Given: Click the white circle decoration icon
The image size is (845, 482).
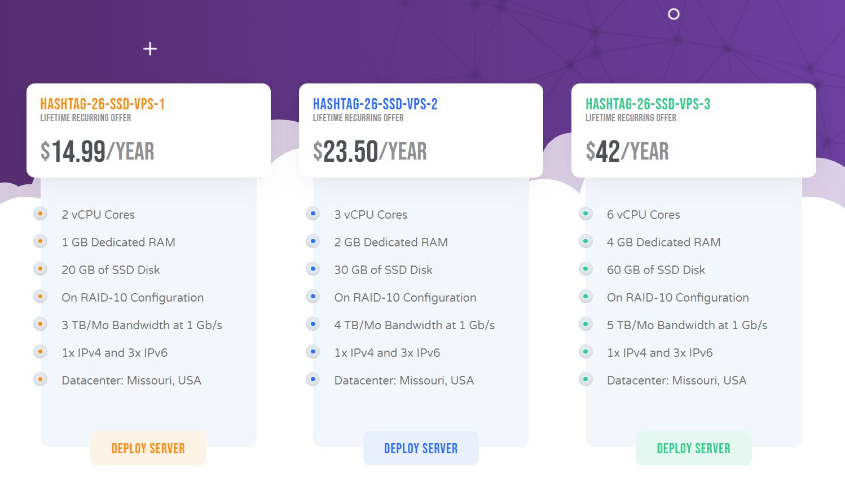Looking at the screenshot, I should (x=674, y=14).
